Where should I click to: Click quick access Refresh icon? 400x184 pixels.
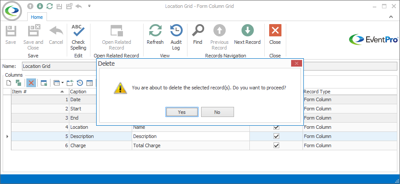tap(50, 6)
